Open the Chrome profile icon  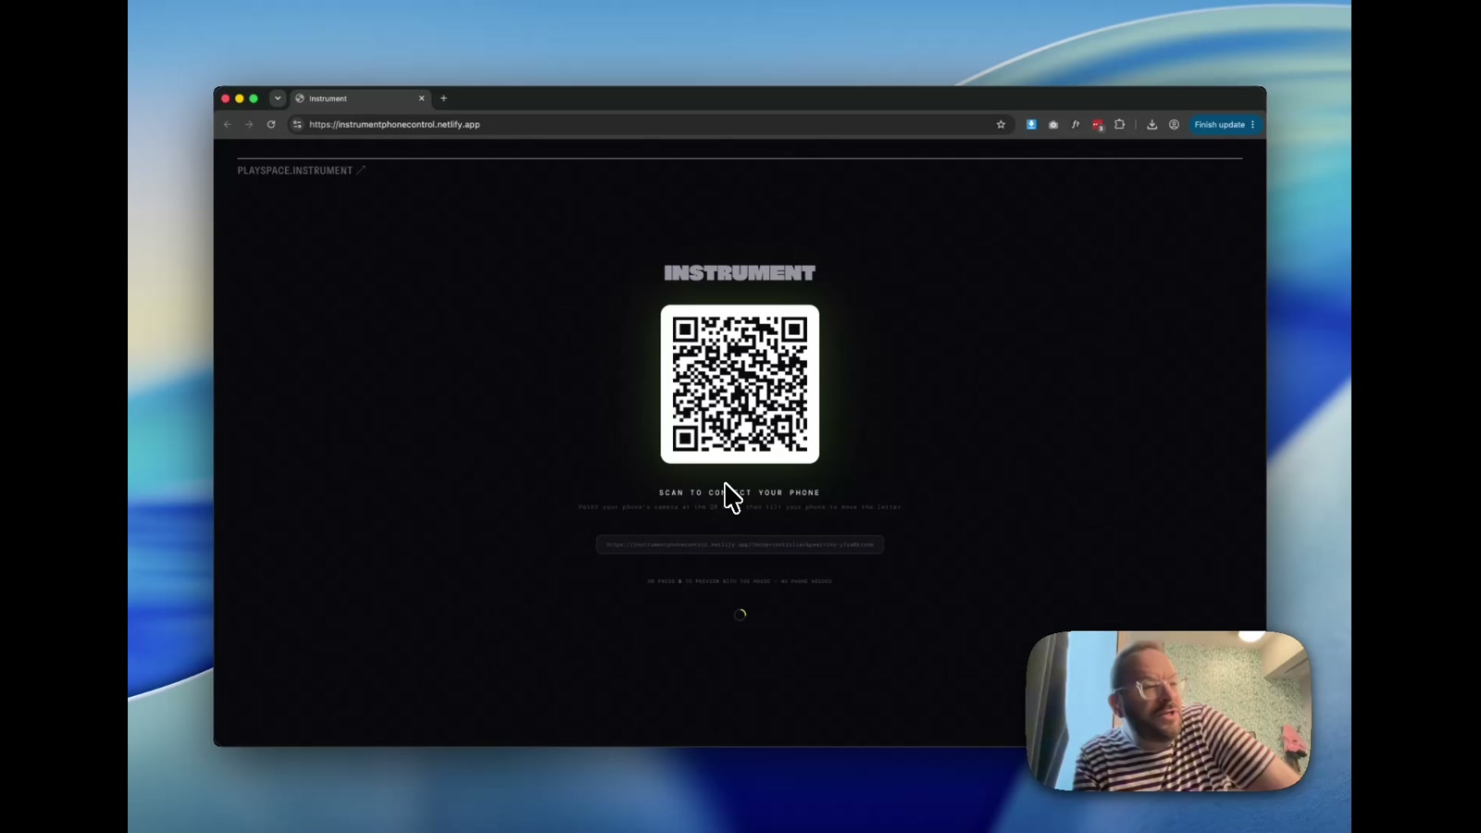(1174, 124)
